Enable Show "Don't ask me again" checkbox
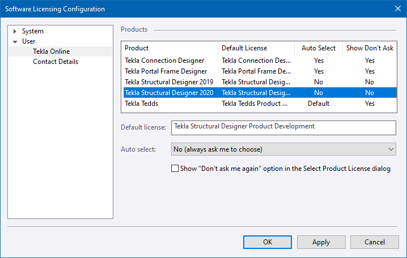 (x=175, y=169)
